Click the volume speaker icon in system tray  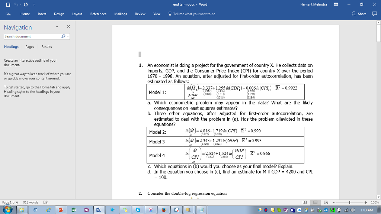(x=353, y=210)
